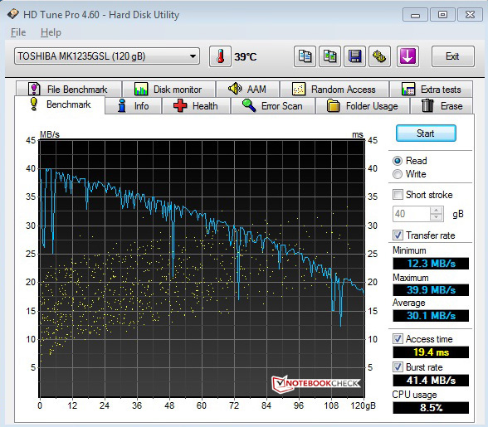Click the Exit button

453,56
